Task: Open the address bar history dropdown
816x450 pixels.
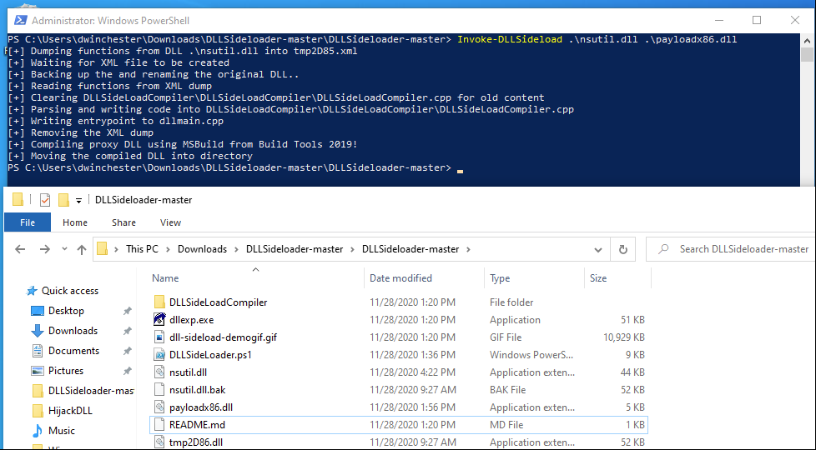Action: tap(598, 250)
